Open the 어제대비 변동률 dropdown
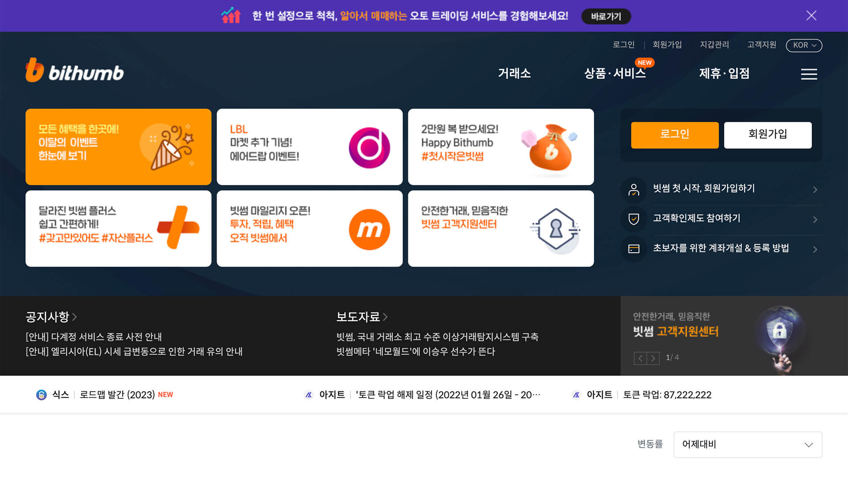 pos(747,445)
